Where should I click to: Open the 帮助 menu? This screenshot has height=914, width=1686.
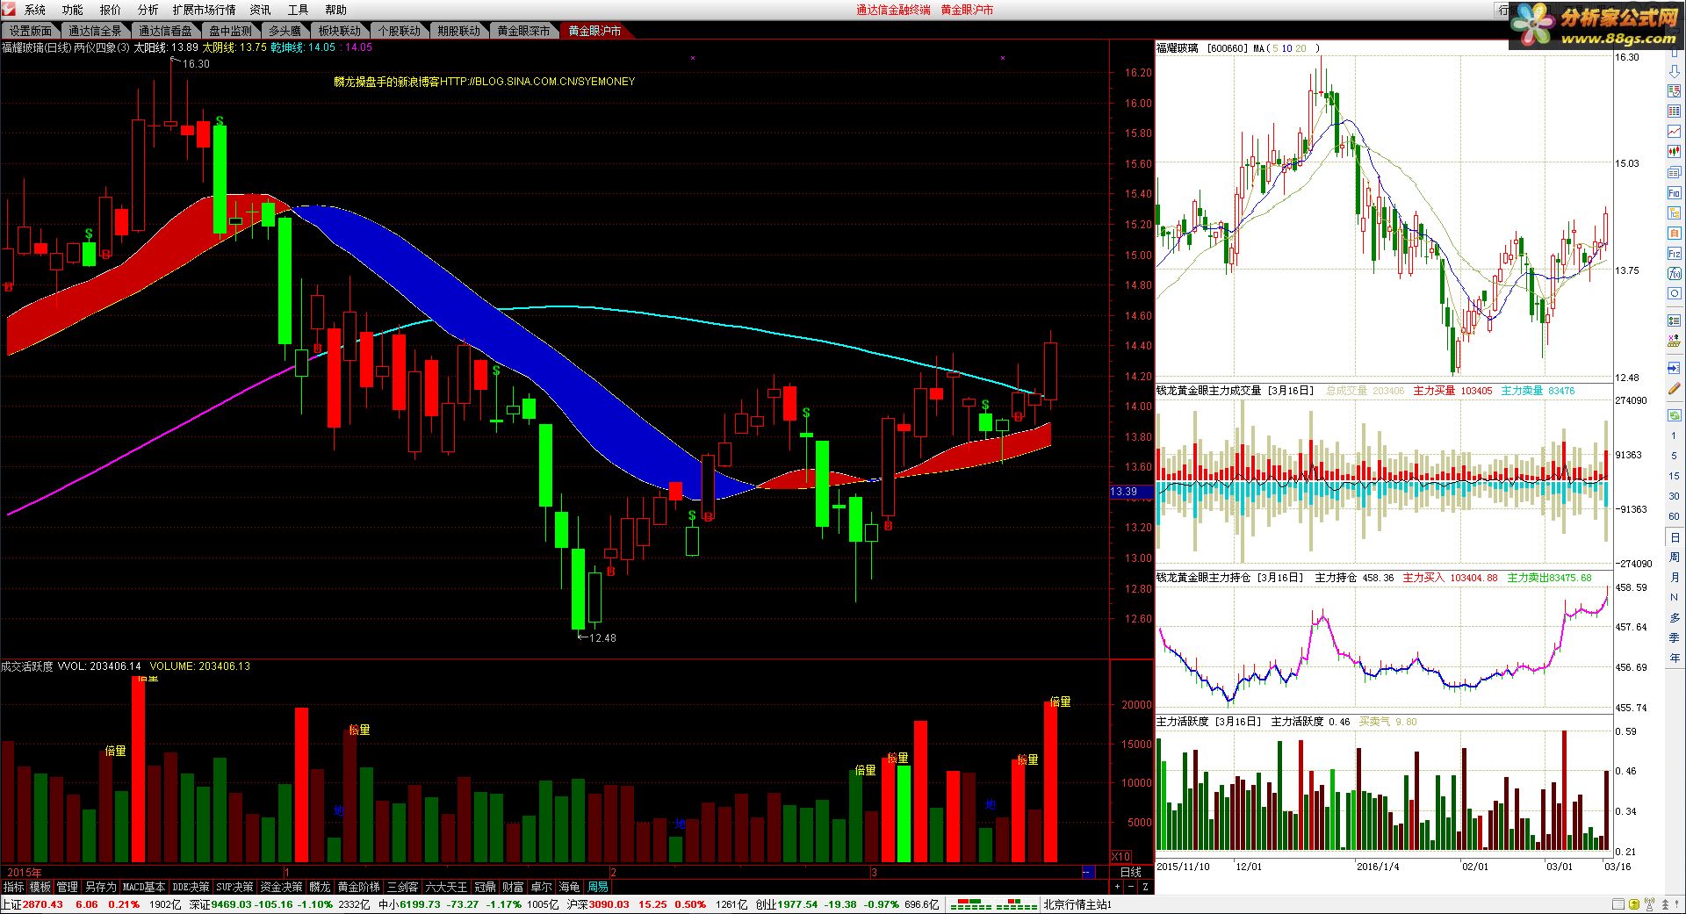point(336,10)
